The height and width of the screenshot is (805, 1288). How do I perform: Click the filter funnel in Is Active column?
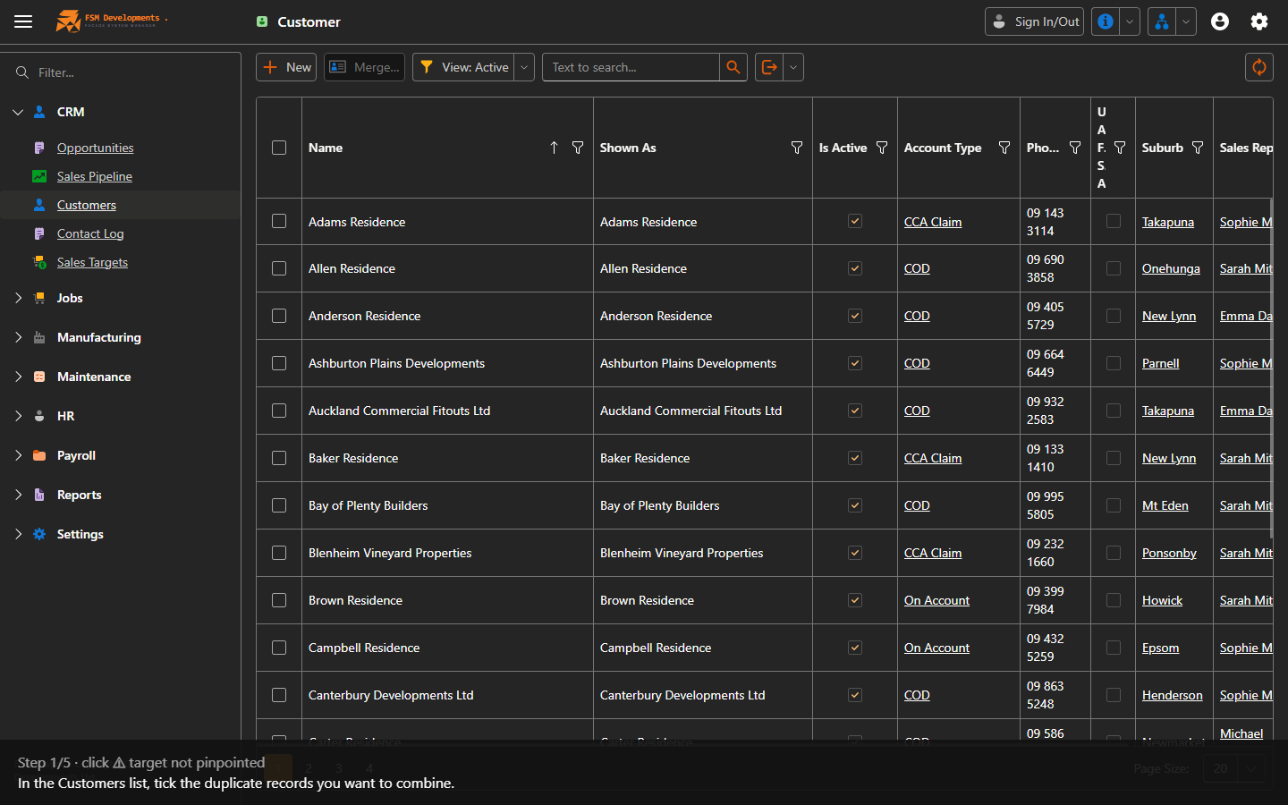(882, 148)
